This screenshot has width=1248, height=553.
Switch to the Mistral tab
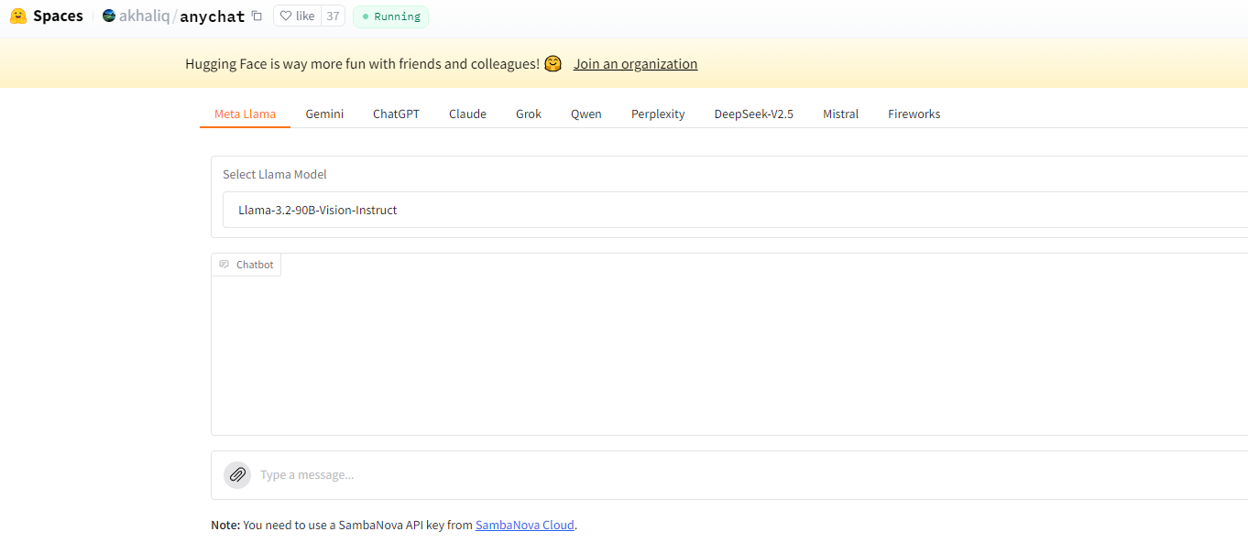point(840,114)
